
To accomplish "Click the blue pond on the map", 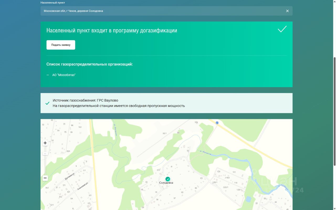I will click(x=248, y=199).
